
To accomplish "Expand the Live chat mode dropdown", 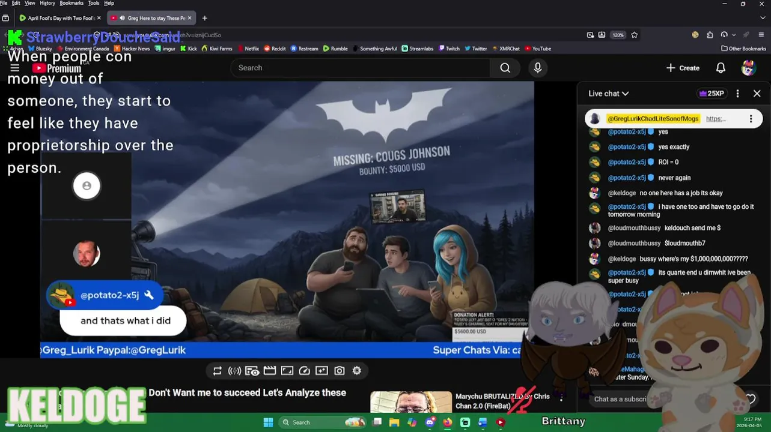I will click(x=609, y=94).
